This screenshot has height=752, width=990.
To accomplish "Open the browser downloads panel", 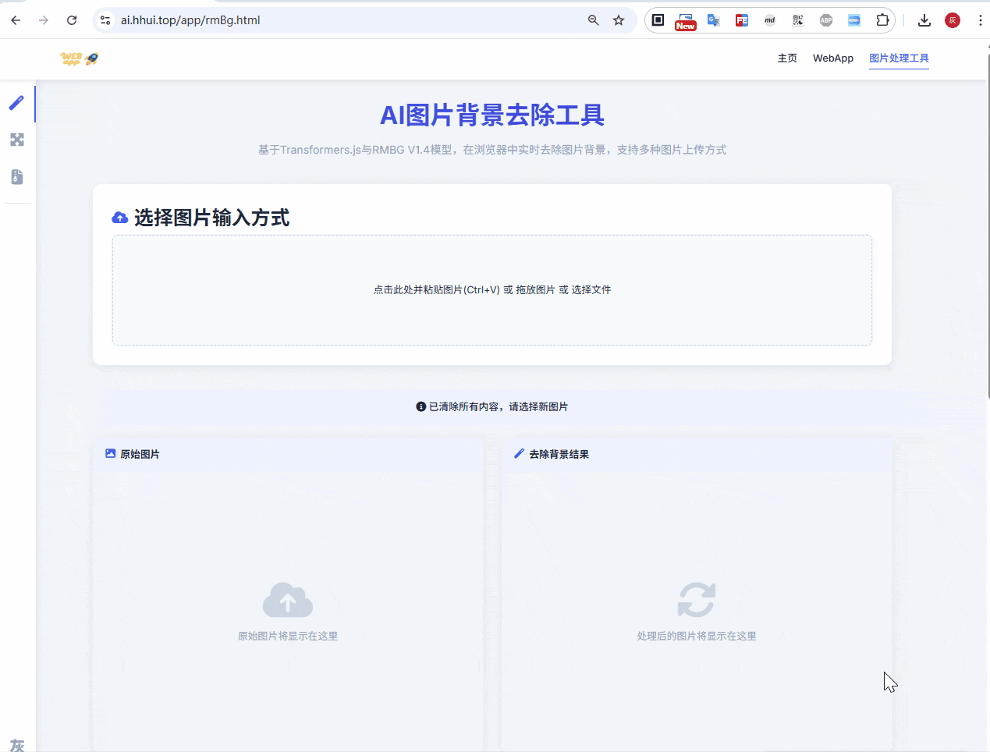I will 924,20.
